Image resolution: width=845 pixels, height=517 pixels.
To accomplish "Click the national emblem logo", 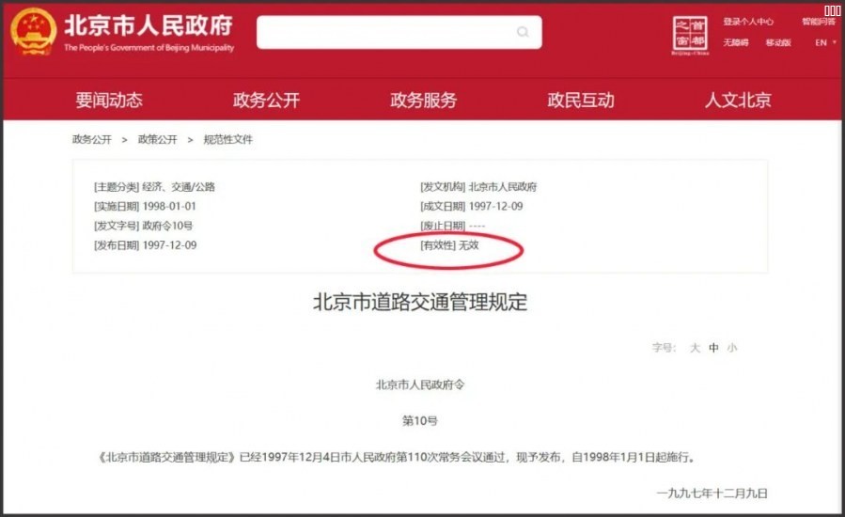I will tap(34, 34).
